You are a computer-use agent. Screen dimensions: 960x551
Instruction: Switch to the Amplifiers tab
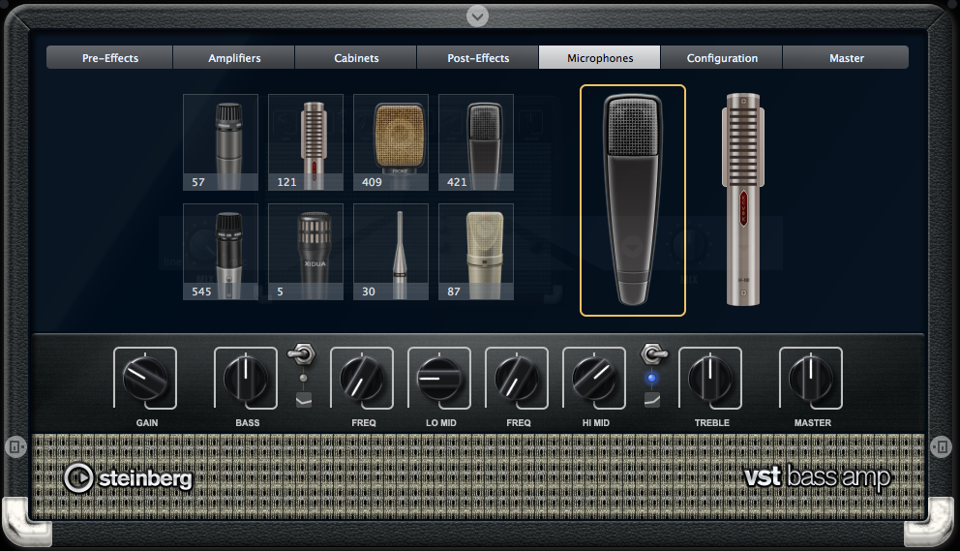pyautogui.click(x=234, y=57)
